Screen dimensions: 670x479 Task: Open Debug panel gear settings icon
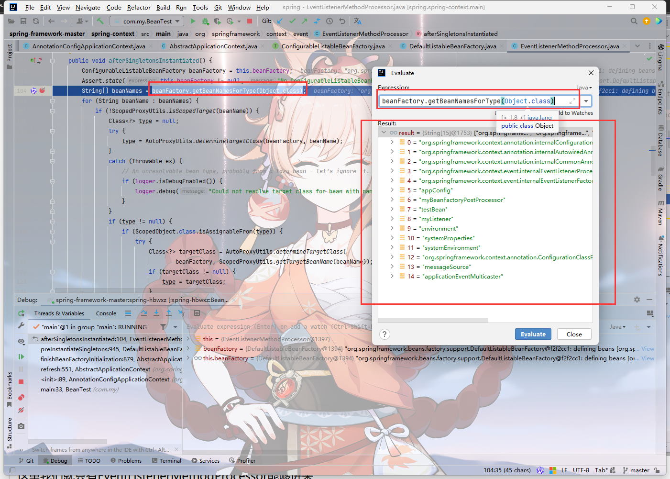637,300
